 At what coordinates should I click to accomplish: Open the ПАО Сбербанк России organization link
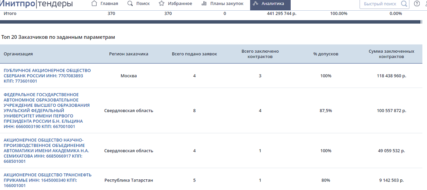point(47,76)
